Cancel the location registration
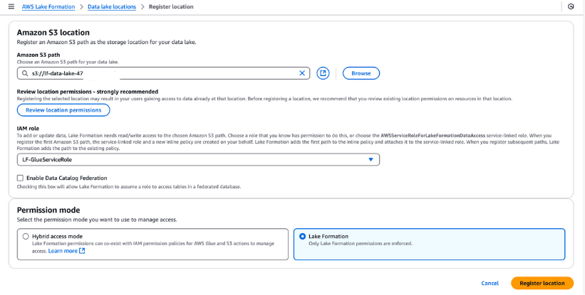585x295 pixels. [490, 283]
